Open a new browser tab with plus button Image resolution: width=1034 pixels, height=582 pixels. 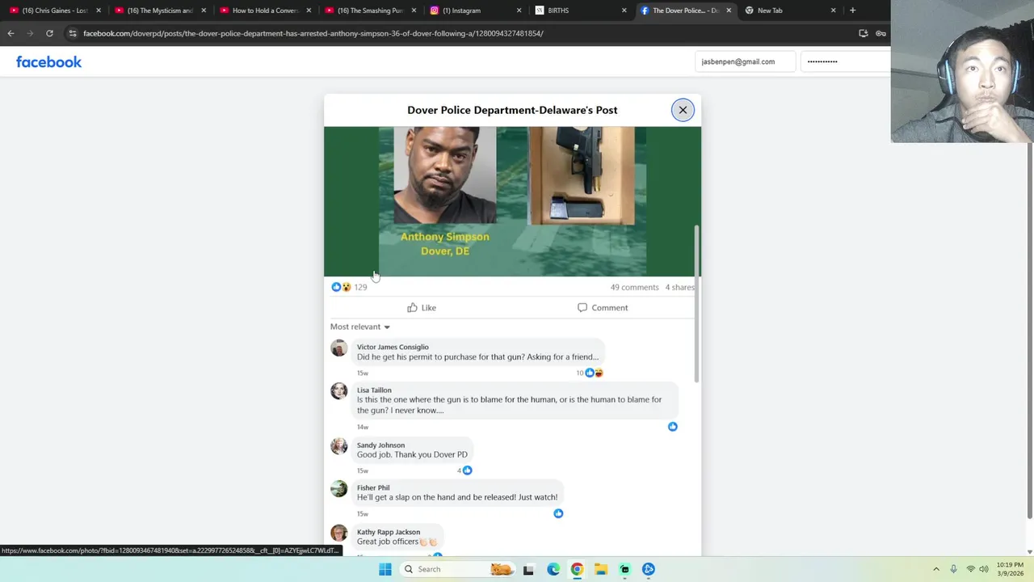coord(852,11)
